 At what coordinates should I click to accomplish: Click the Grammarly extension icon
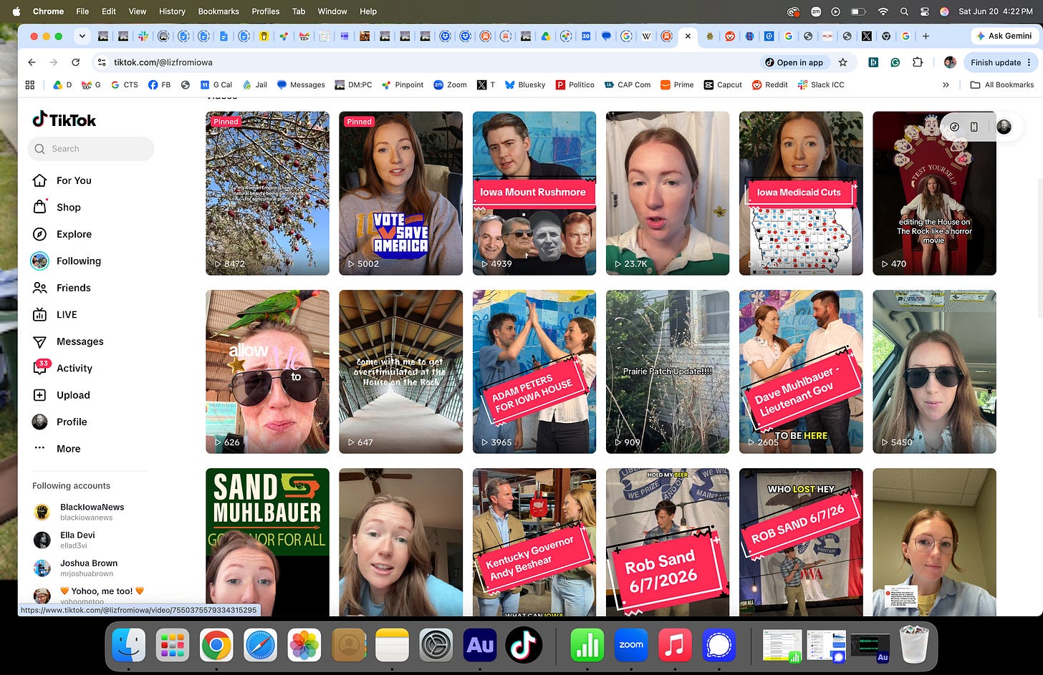point(895,62)
